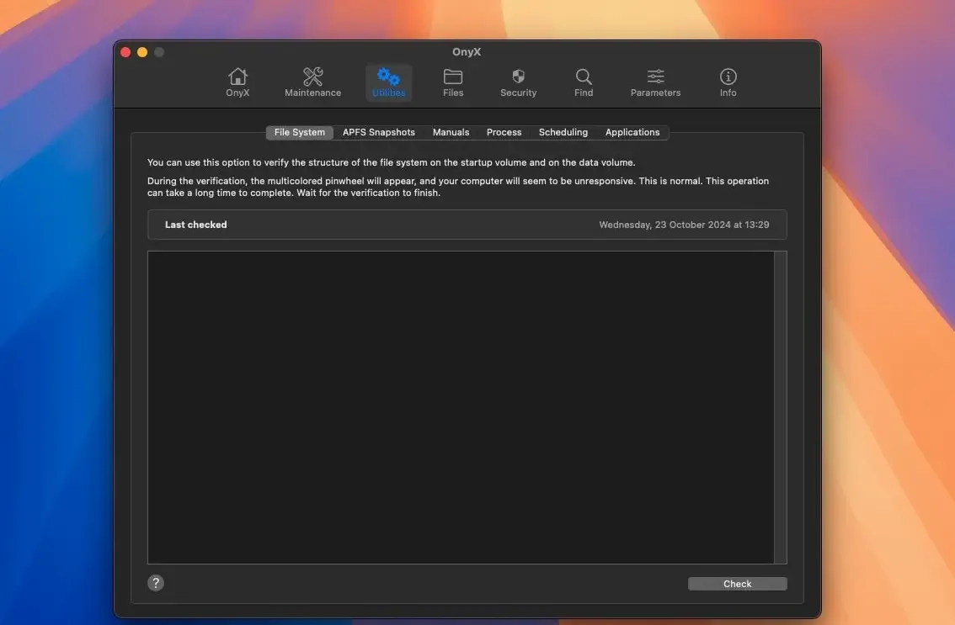The height and width of the screenshot is (625, 955).
Task: Minimize the OnyX window
Action: pyautogui.click(x=142, y=52)
